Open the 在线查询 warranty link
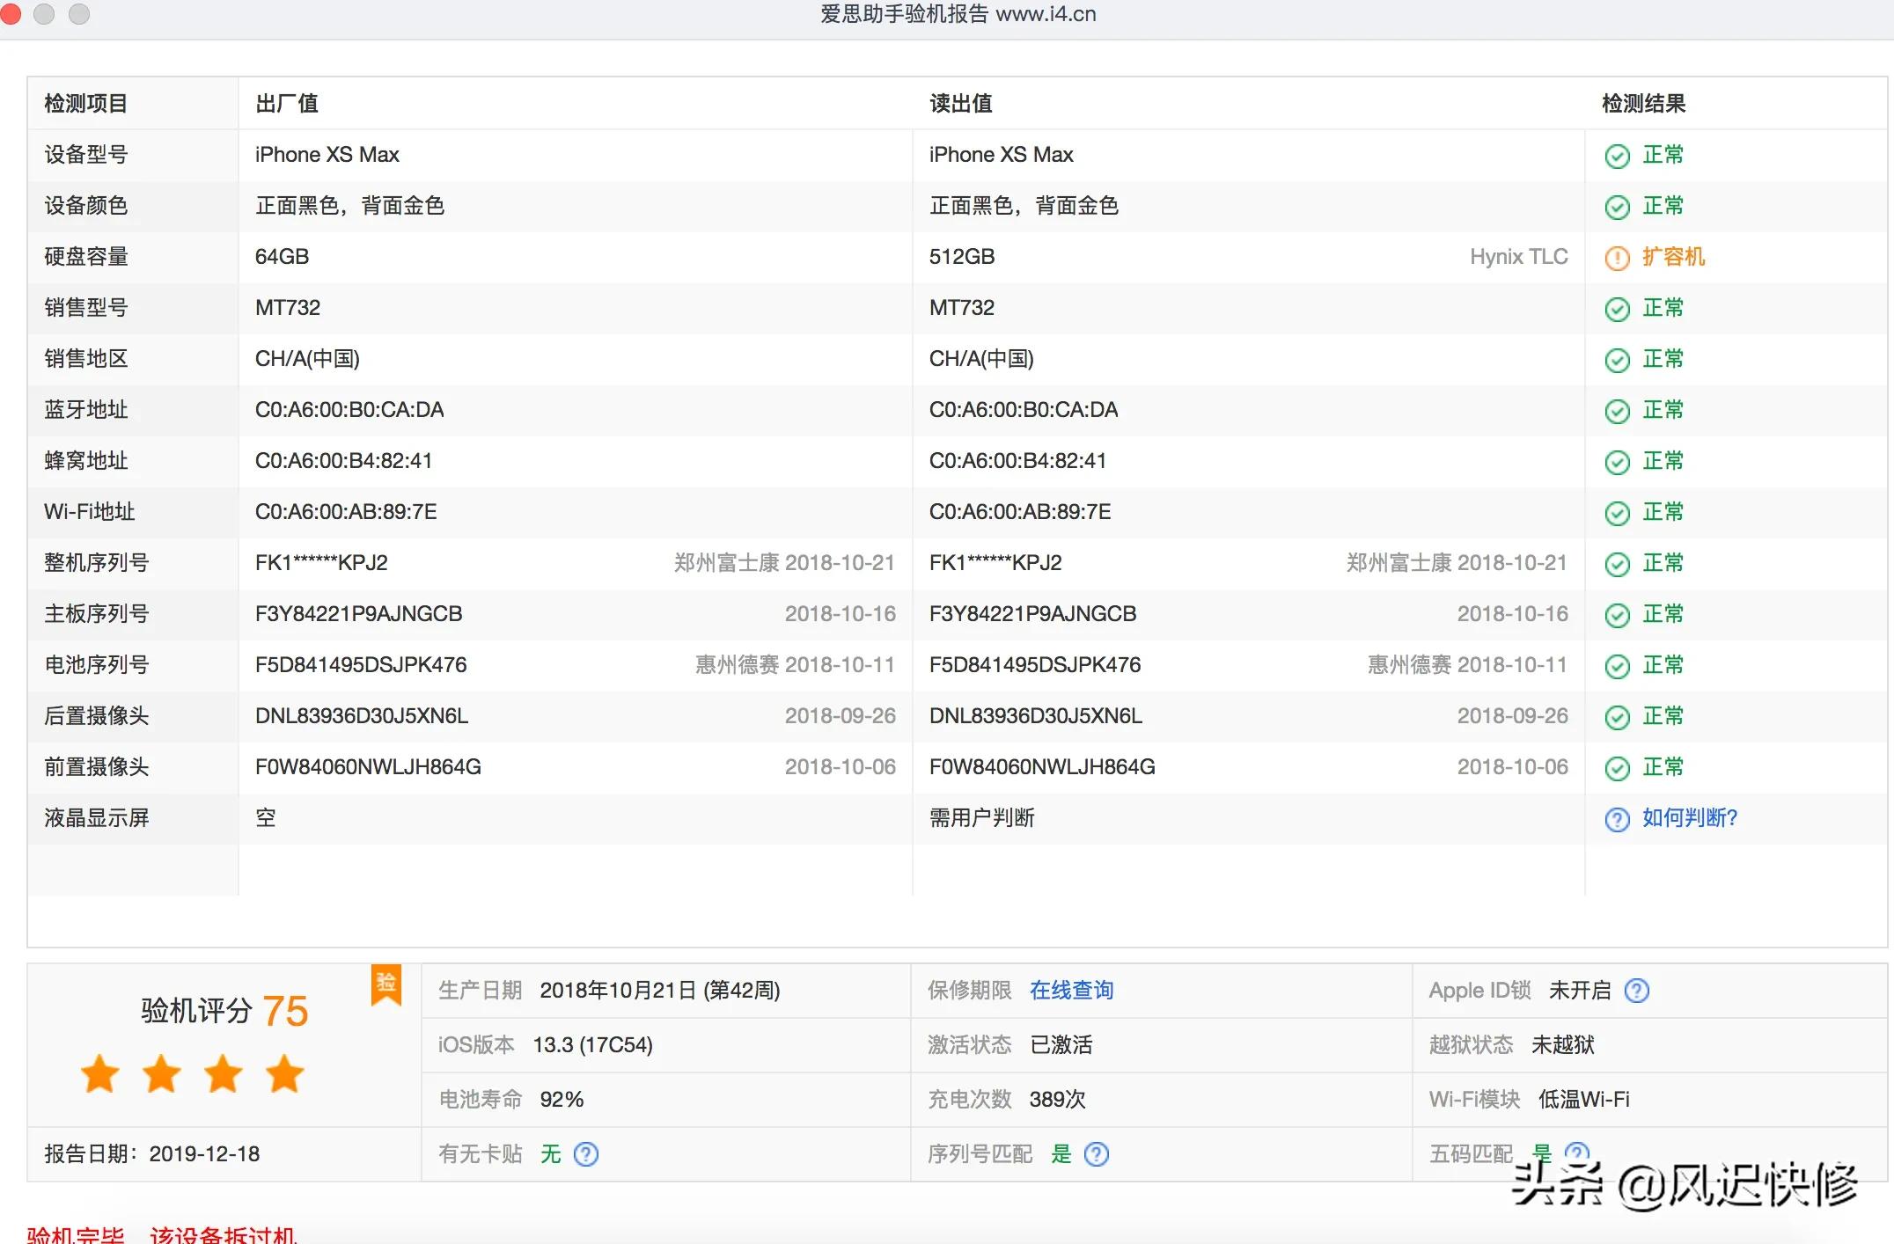The image size is (1894, 1244). (x=1071, y=991)
